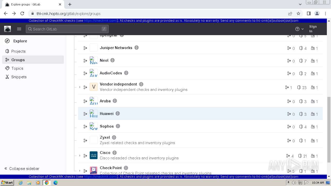Click the address bar URL
Viewport: 331px width, 186px height.
69,14
